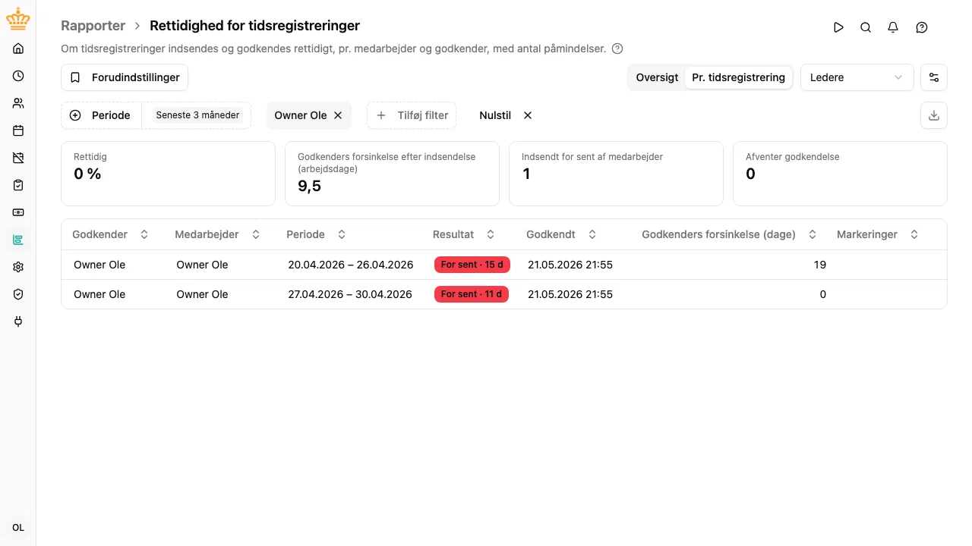Viewport: 972px width, 546px height.
Task: Open the banknote icon in sidebar
Action: (x=18, y=212)
